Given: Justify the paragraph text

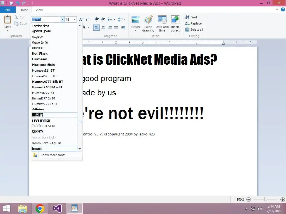Looking at the screenshot, I should pos(116,28).
